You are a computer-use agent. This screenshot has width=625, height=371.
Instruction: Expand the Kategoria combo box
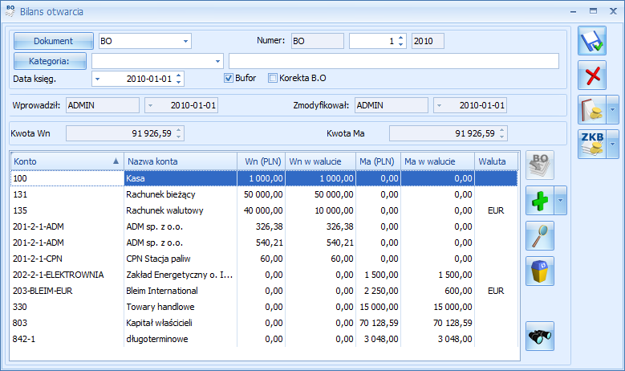pos(217,62)
